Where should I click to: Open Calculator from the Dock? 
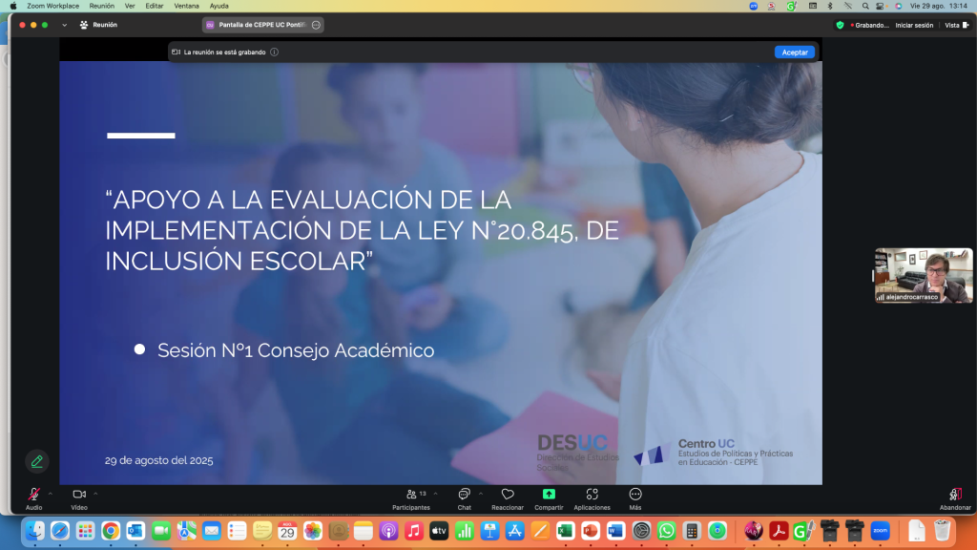click(692, 531)
